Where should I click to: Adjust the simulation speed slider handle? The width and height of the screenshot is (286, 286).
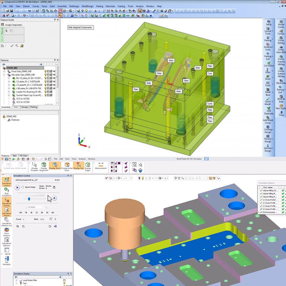point(29,199)
